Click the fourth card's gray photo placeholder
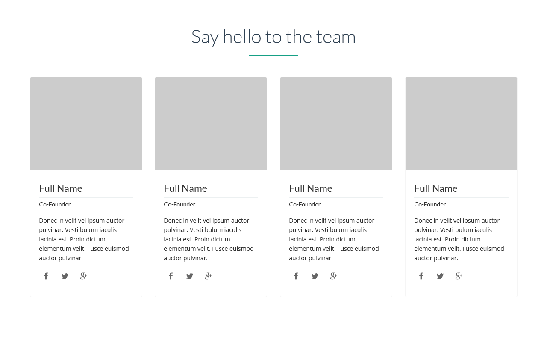The width and height of the screenshot is (547, 347). tap(461, 124)
